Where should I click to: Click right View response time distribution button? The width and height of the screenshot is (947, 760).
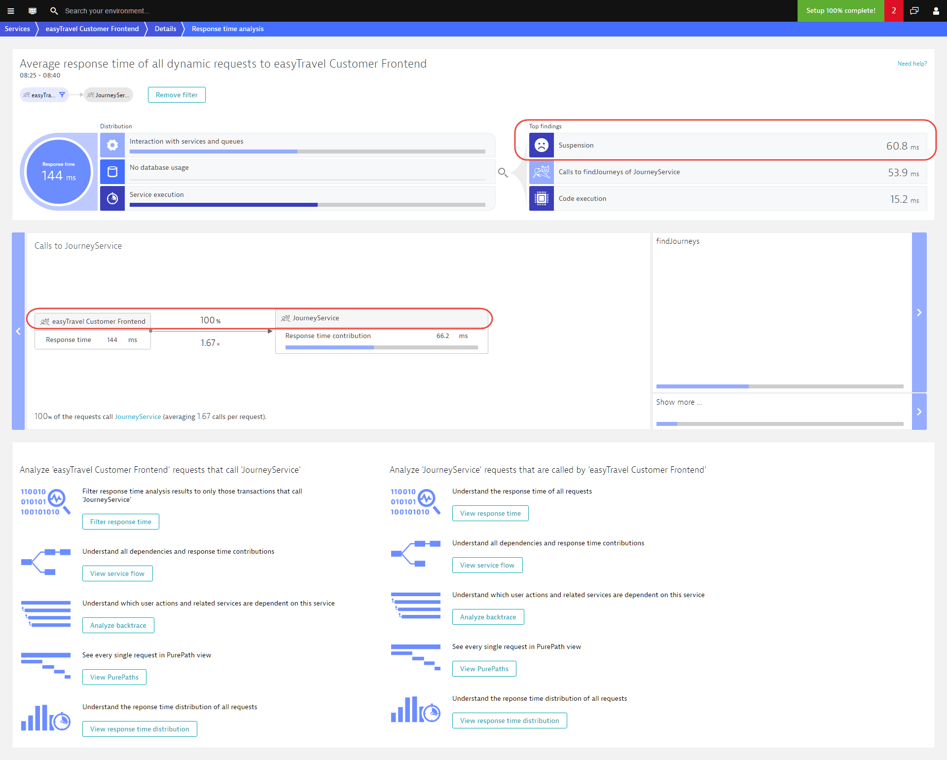510,721
